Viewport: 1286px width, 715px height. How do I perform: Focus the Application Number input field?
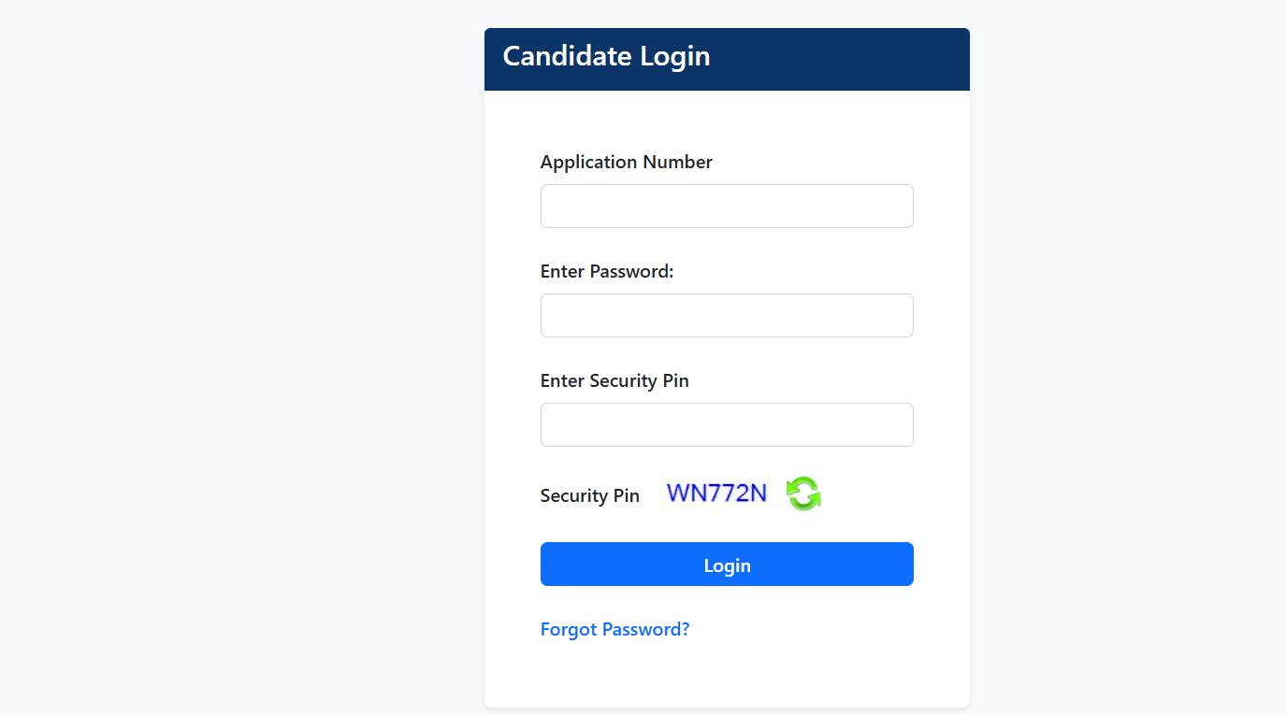coord(727,206)
